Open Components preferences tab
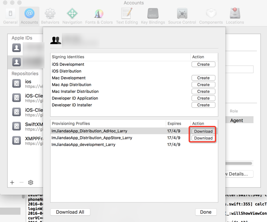This screenshot has width=267, height=222. (211, 16)
